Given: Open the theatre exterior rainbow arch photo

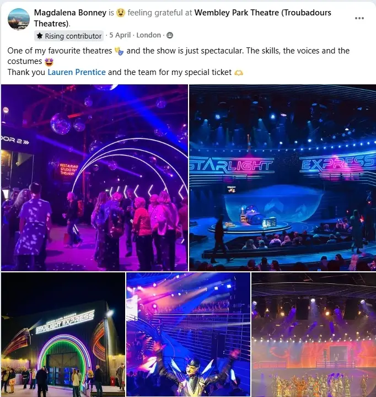Looking at the screenshot, I should click(63, 335).
